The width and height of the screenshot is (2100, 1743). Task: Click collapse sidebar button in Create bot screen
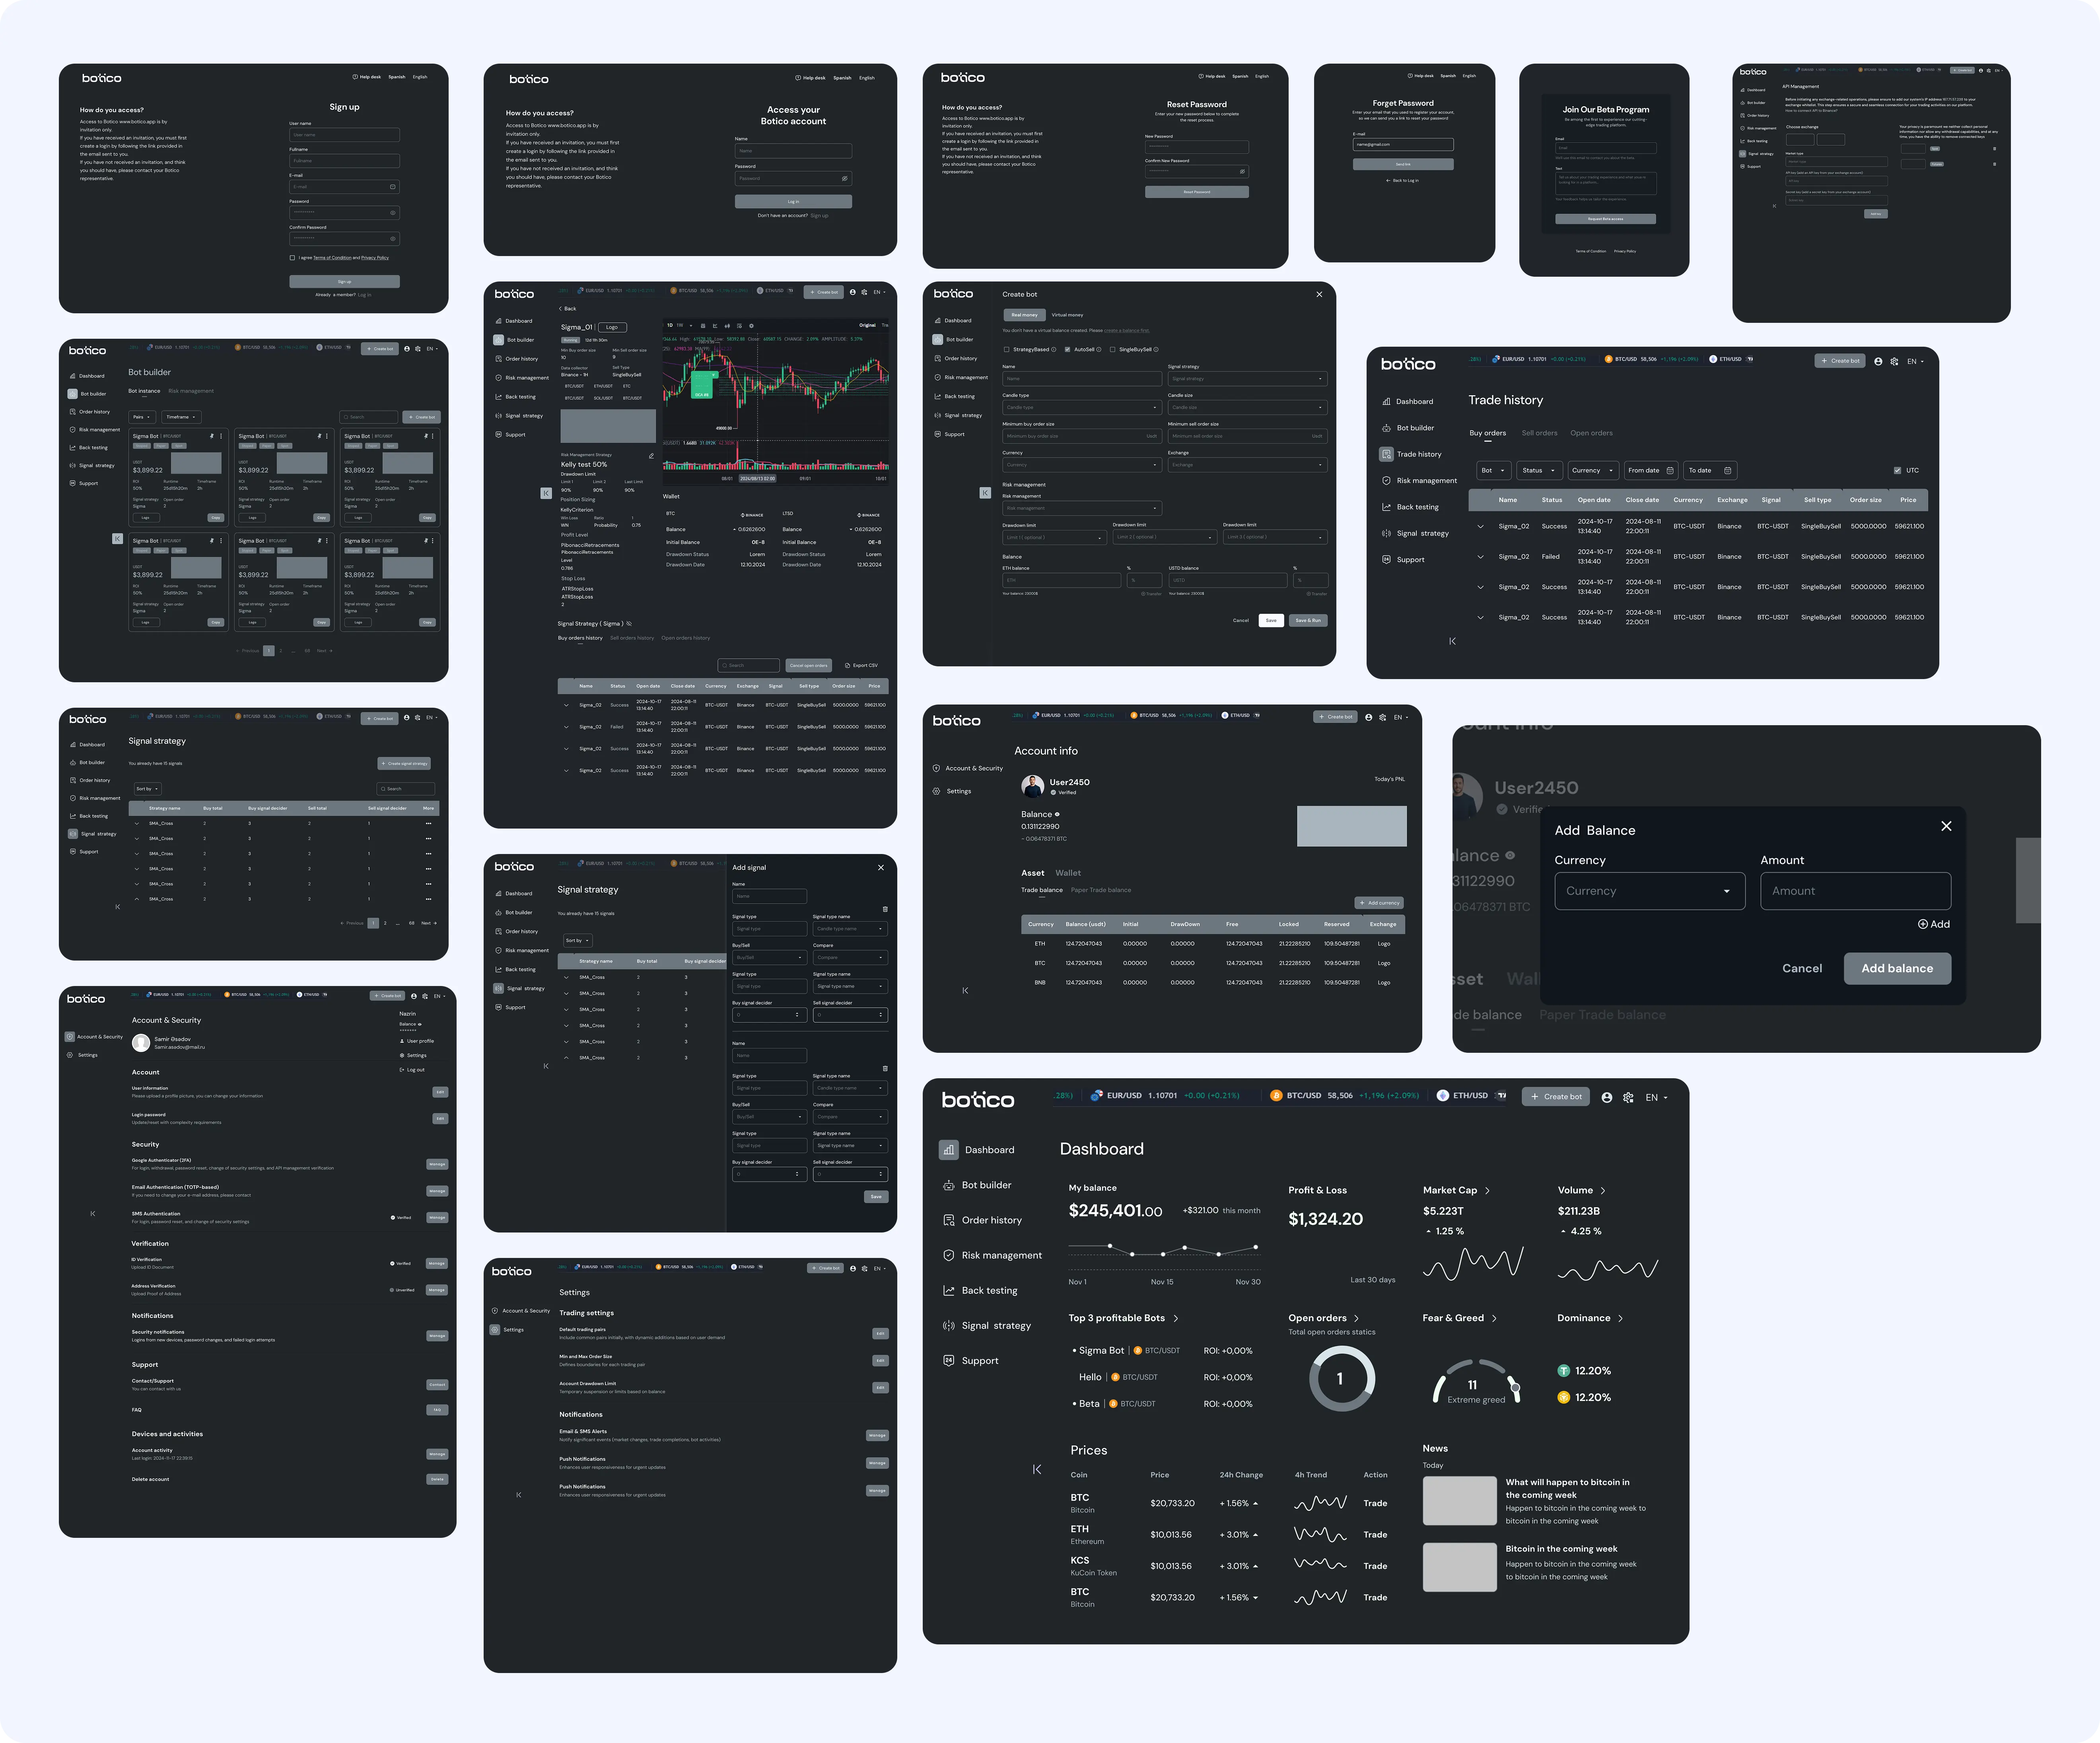pyautogui.click(x=985, y=493)
